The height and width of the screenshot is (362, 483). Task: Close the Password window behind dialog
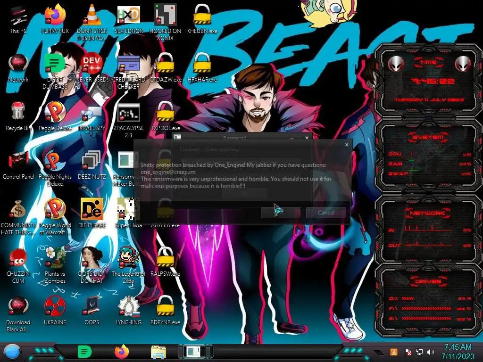click(307, 138)
